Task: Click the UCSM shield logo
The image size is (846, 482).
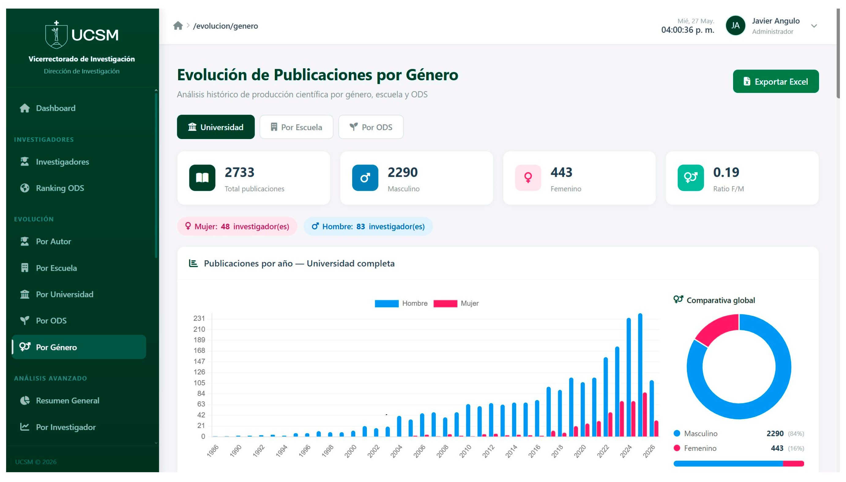Action: click(56, 34)
